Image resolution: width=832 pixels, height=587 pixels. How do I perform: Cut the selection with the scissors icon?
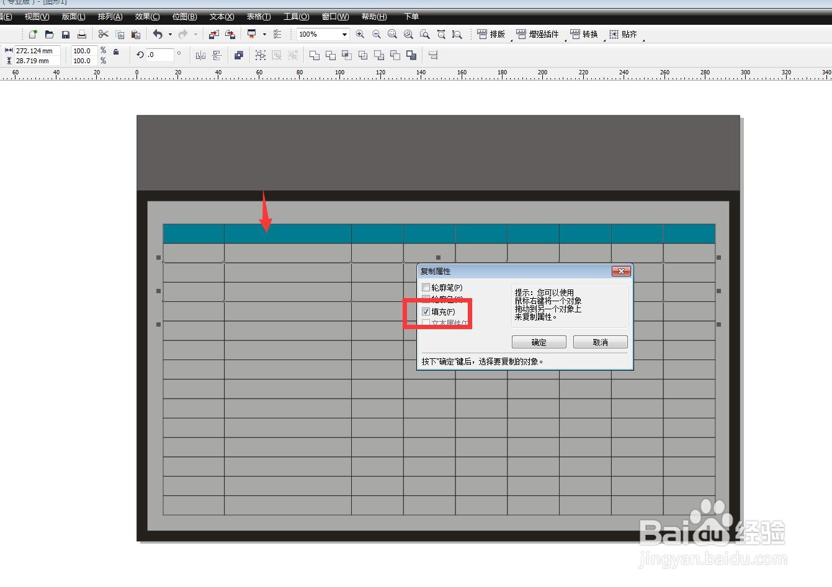tap(104, 35)
